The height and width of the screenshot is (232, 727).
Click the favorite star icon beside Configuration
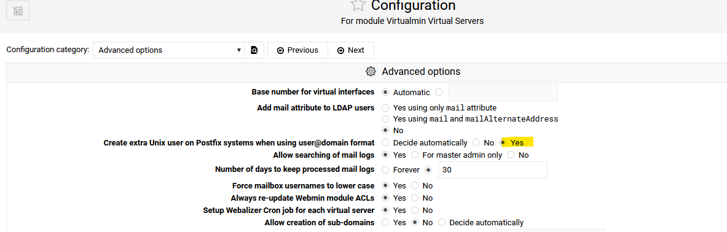coord(358,6)
